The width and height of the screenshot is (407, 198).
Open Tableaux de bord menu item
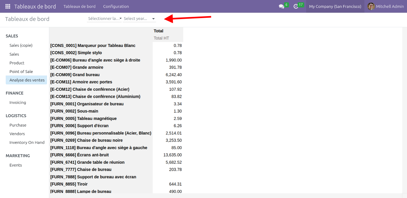pyautogui.click(x=79, y=6)
